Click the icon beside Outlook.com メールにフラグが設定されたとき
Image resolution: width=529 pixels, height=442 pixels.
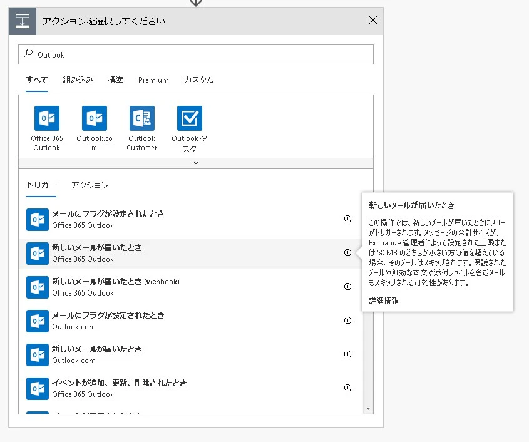pos(38,321)
